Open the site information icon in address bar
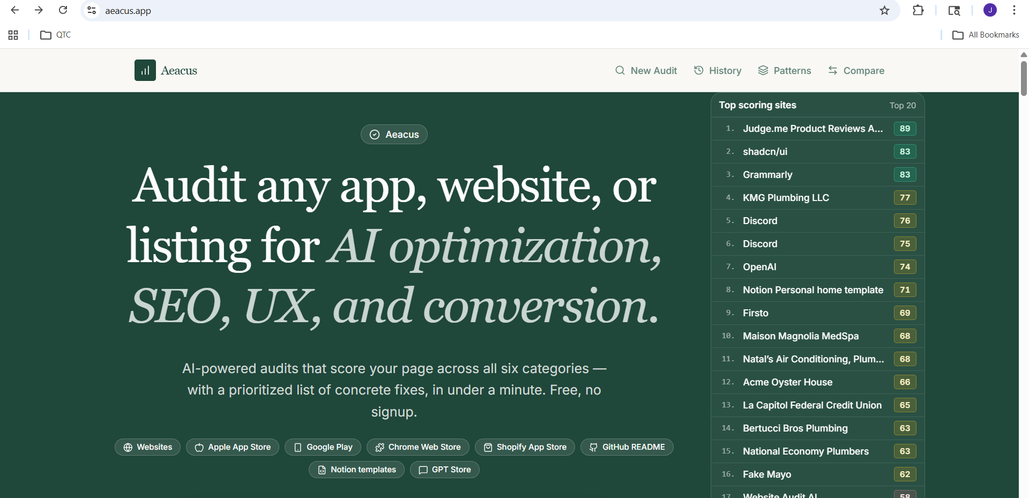Screen dimensions: 1029x498 [92, 10]
